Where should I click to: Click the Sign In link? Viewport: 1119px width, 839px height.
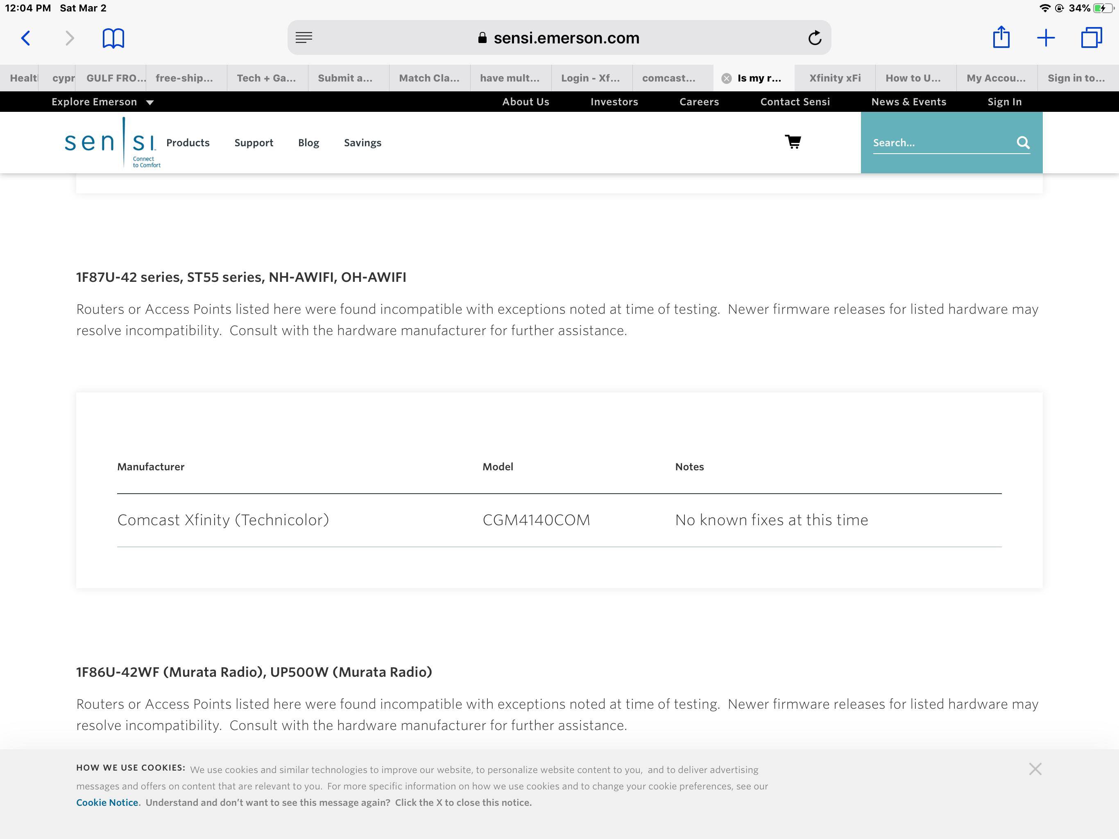pyautogui.click(x=1004, y=102)
